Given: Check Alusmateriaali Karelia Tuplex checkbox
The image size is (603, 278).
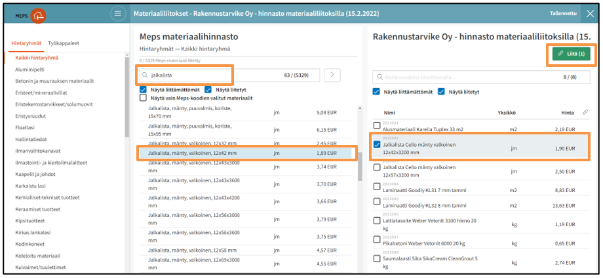Looking at the screenshot, I should pos(377,125).
